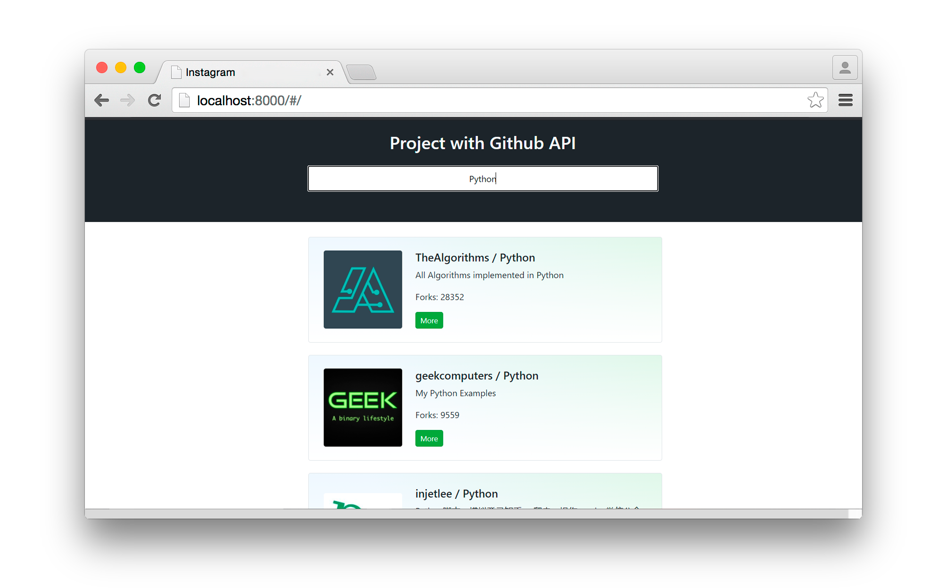Reload the page with refresh icon
947x588 pixels.
pos(154,101)
